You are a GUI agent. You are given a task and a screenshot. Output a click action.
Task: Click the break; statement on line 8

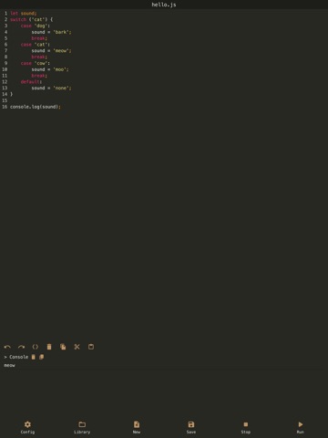click(39, 57)
